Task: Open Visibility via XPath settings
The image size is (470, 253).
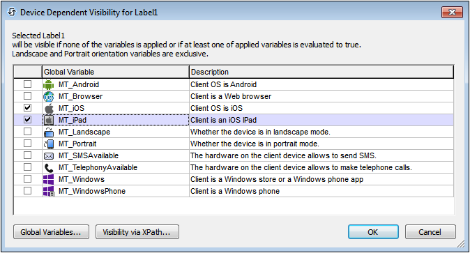Action: [x=137, y=232]
